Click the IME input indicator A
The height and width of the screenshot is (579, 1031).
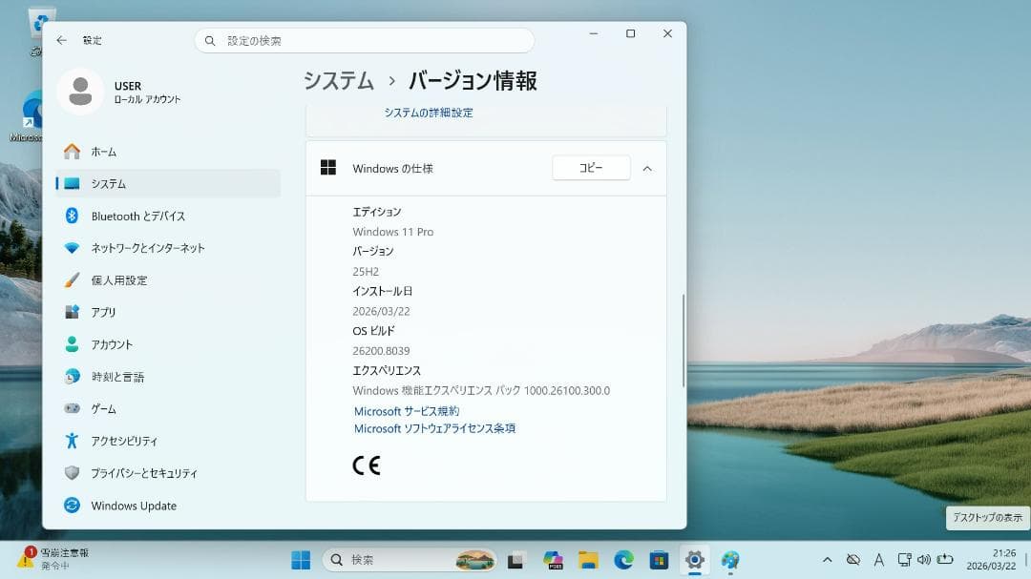(x=879, y=561)
